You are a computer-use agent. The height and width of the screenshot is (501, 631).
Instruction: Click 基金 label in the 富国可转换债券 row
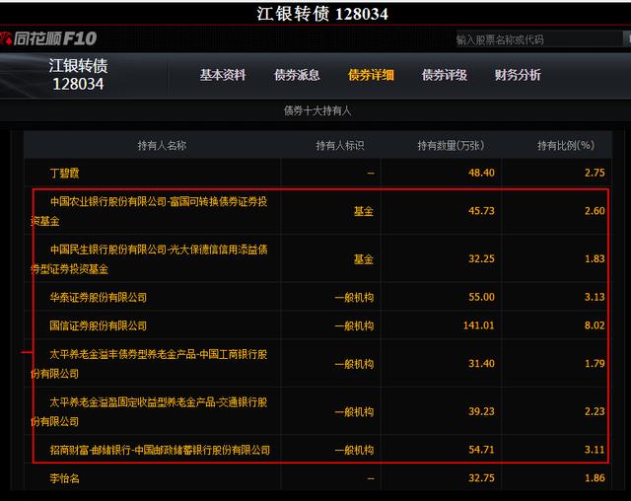coord(364,211)
